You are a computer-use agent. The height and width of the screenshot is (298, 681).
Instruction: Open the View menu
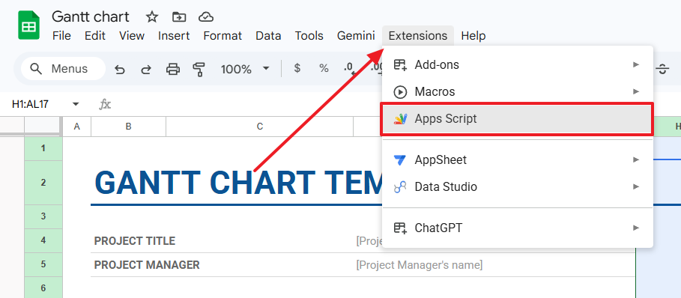[132, 36]
